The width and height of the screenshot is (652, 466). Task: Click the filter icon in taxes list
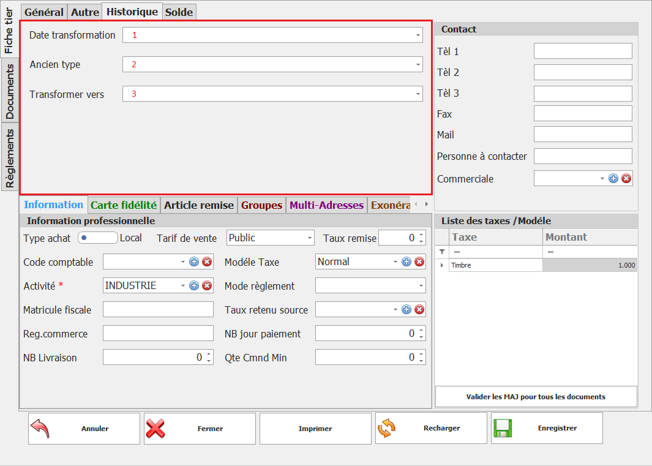tap(442, 252)
